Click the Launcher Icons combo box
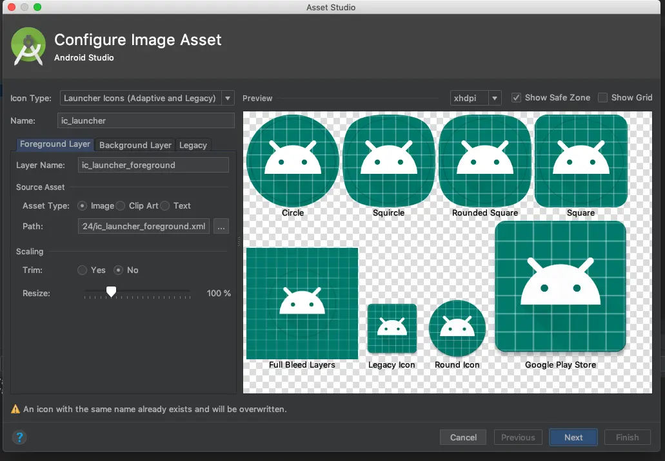Viewport: 665px width, 461px height. [147, 99]
